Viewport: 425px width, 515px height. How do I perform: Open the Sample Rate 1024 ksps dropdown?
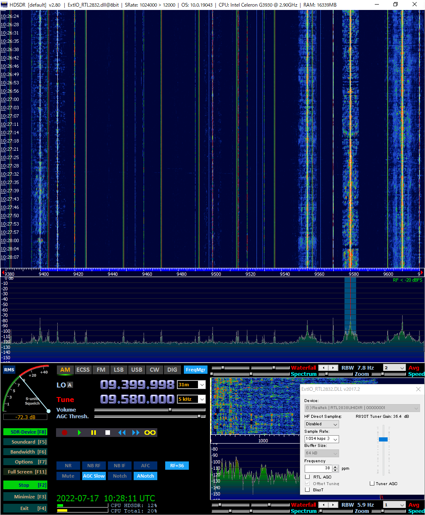[x=322, y=439]
